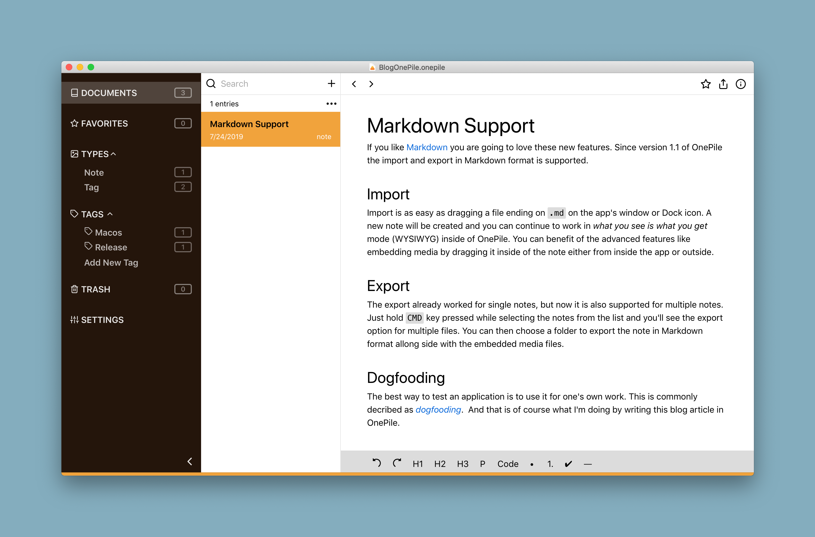Click the redo arrow in the editor toolbar
This screenshot has height=537, width=815.
[397, 463]
